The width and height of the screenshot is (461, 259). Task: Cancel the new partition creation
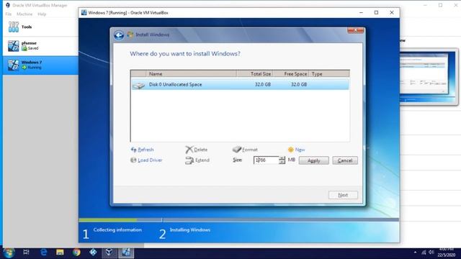345,160
